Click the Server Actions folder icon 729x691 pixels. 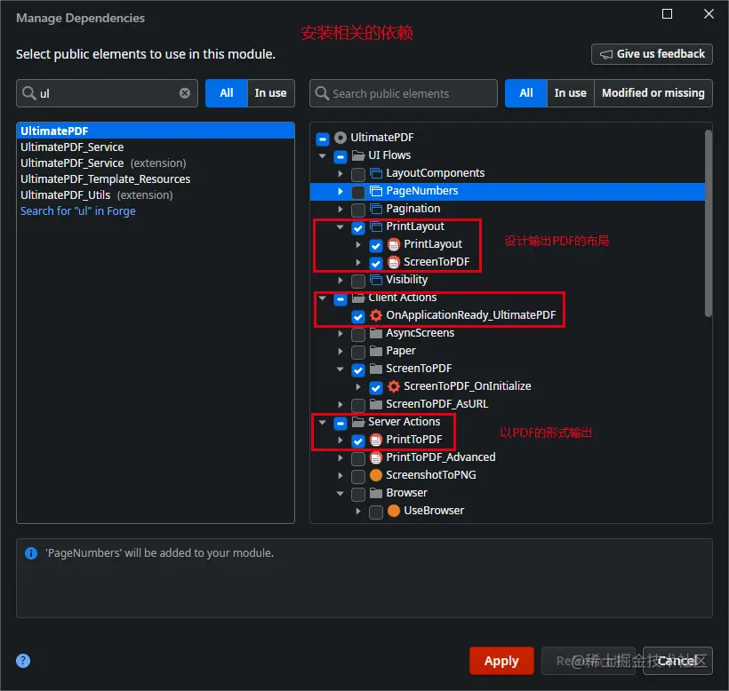click(x=358, y=422)
